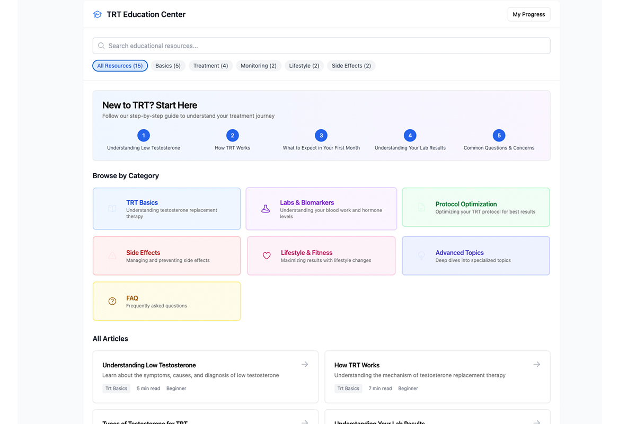Viewport: 636px width, 424px height.
Task: Open step 1 Understanding Low Testosterone
Action: (143, 135)
